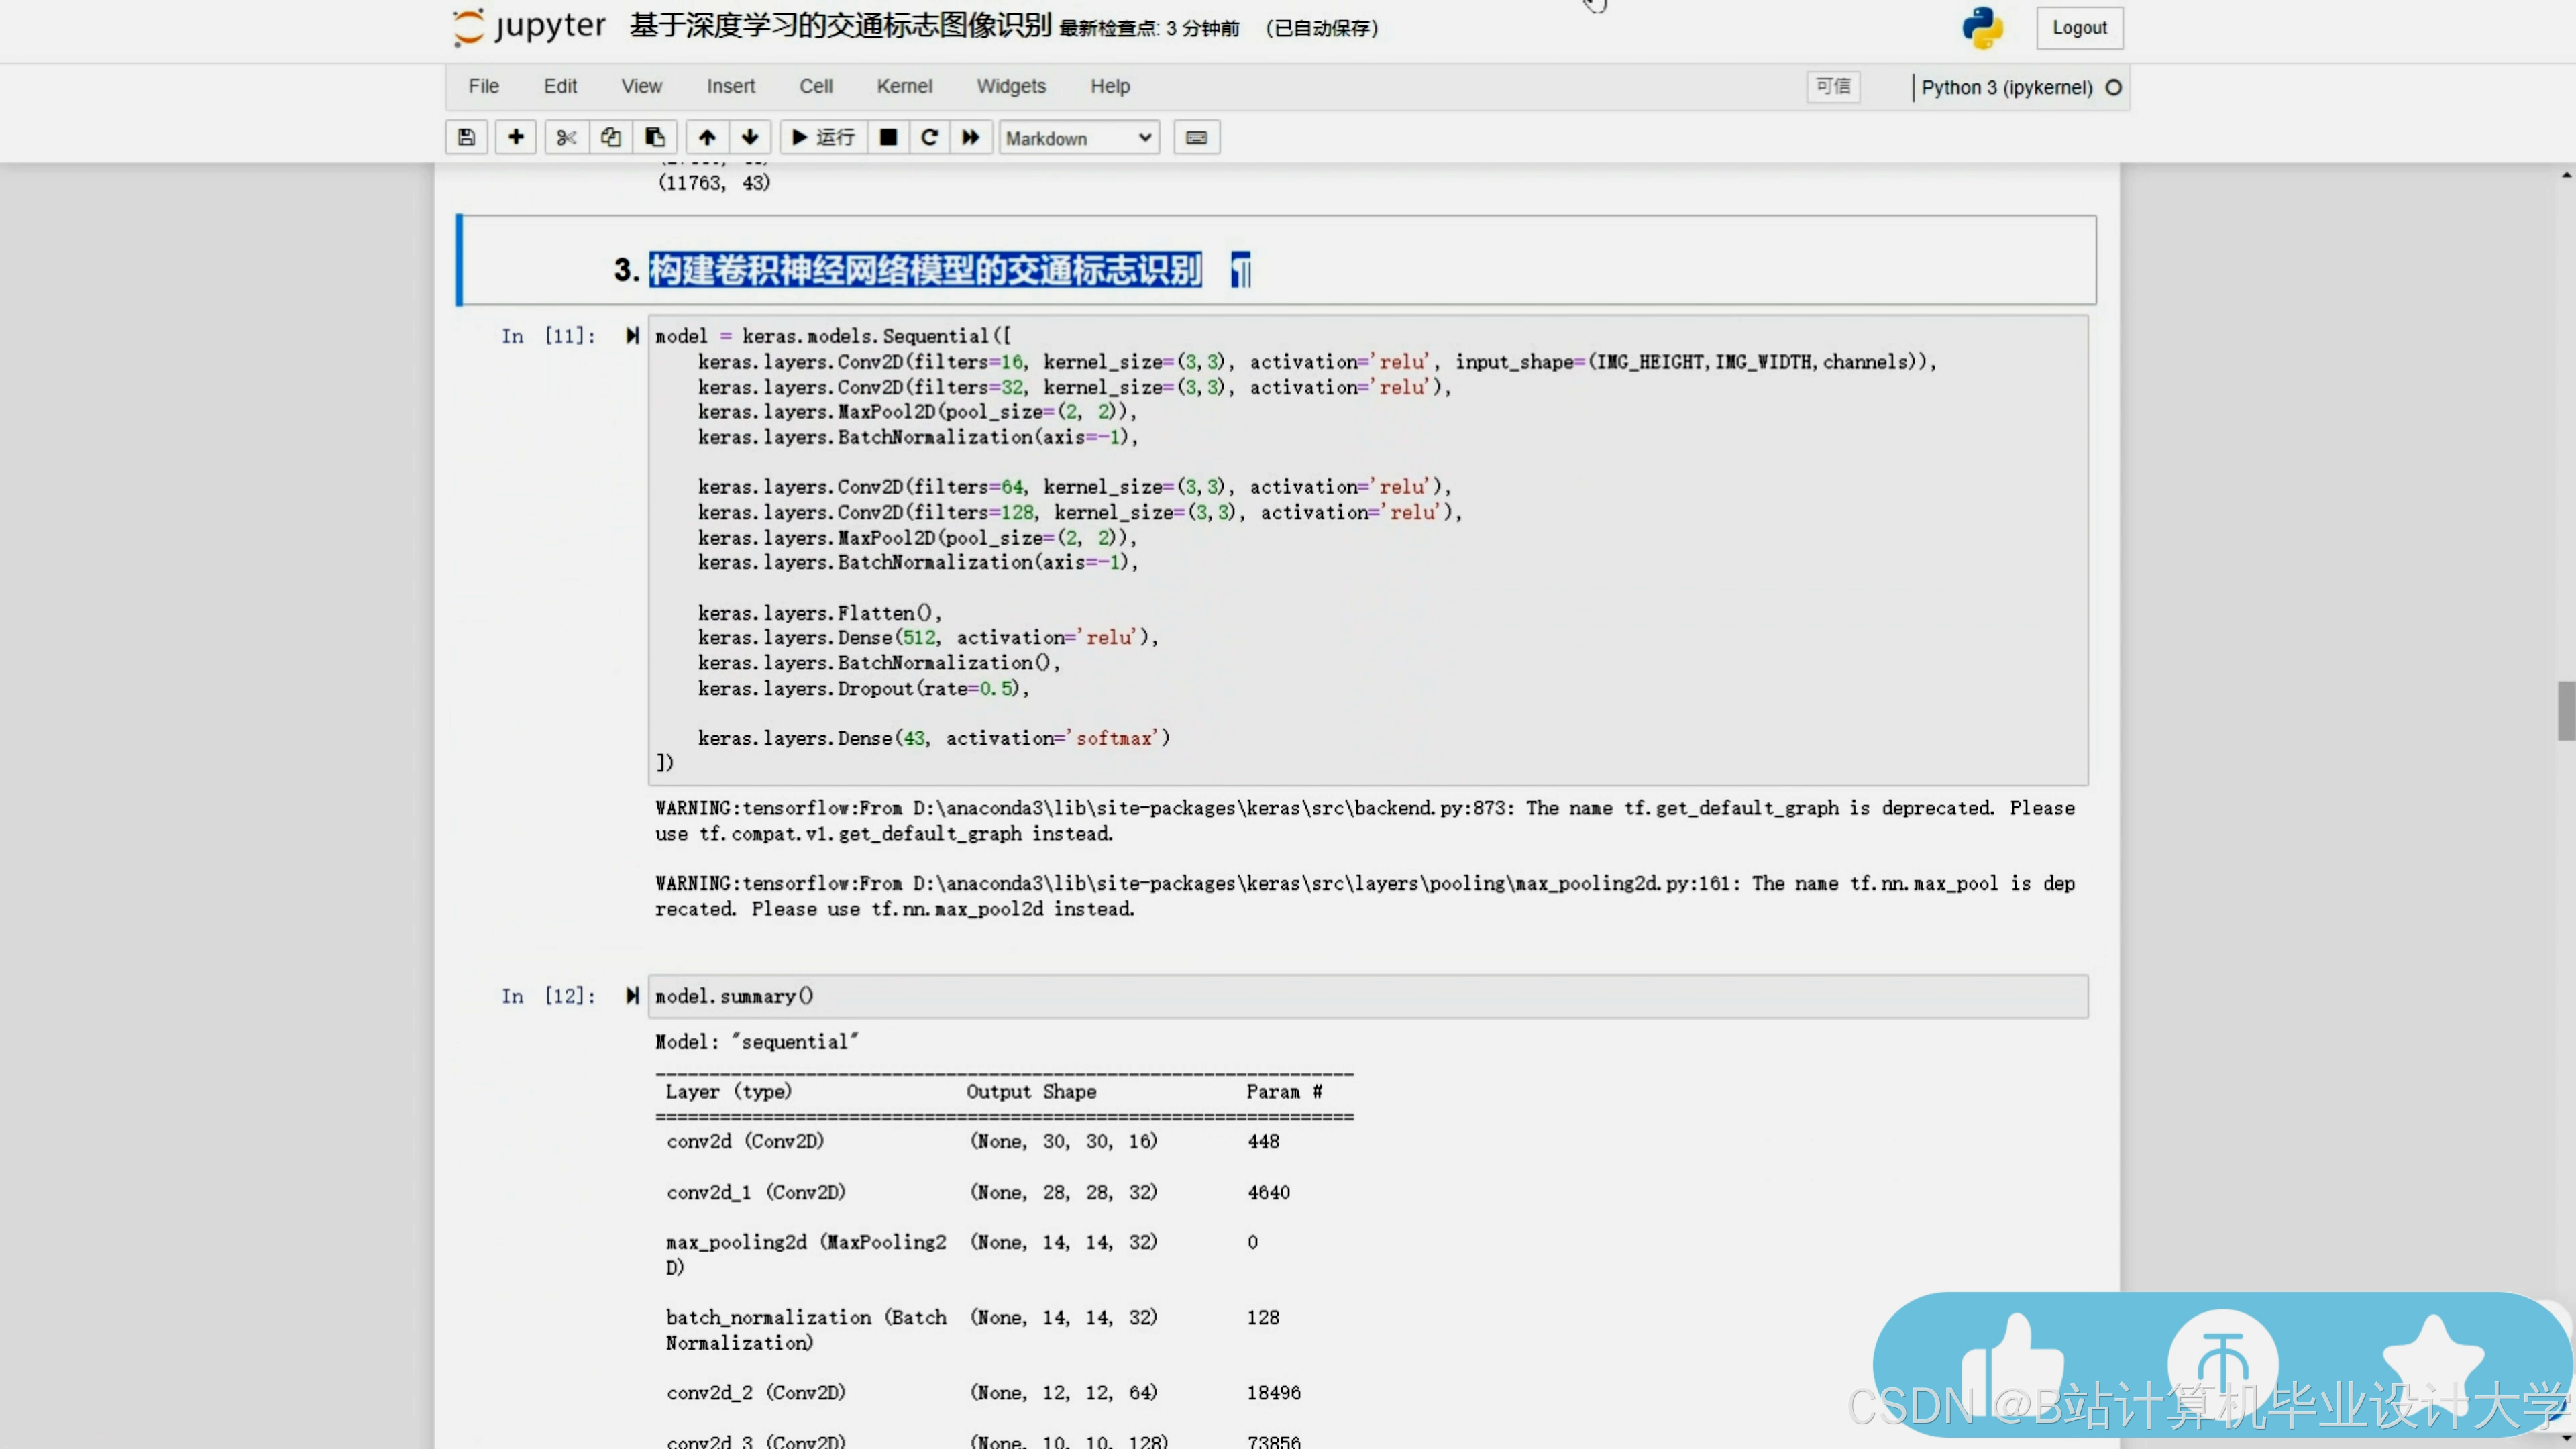Click the 运行 run button
Viewport: 2576px width, 1449px height.
(824, 138)
